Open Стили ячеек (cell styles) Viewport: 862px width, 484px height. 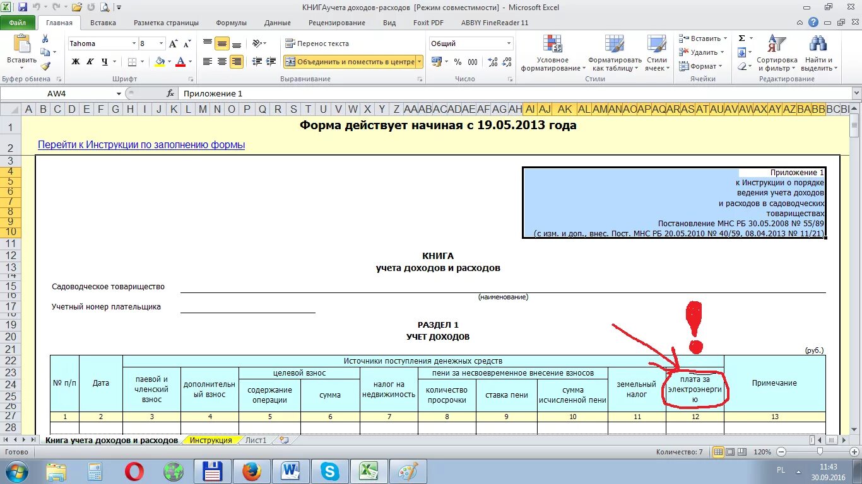pyautogui.click(x=657, y=53)
